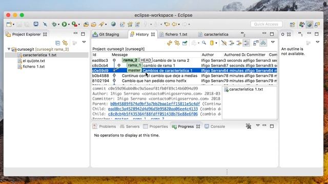Open Child commit c8c0cb4b hash link
This screenshot has height=184, width=328.
pyautogui.click(x=153, y=114)
